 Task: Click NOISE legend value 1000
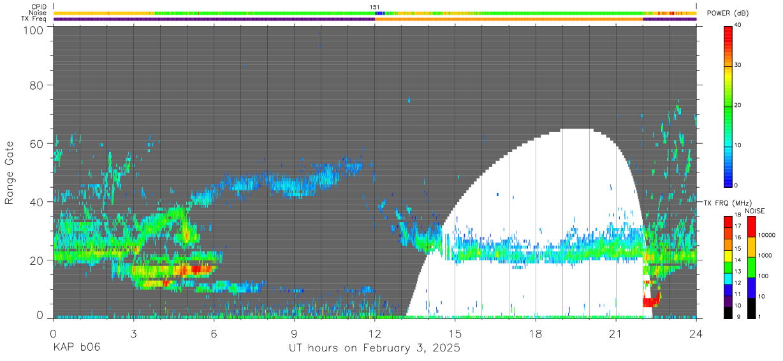pyautogui.click(x=766, y=256)
